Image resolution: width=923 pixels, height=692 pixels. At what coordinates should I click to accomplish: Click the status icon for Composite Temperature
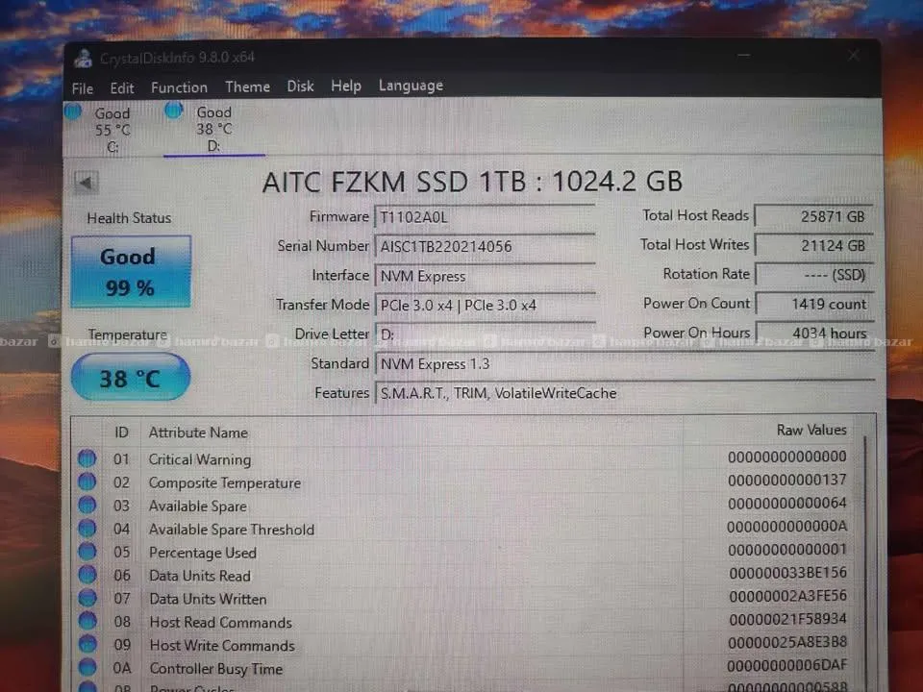coord(87,482)
